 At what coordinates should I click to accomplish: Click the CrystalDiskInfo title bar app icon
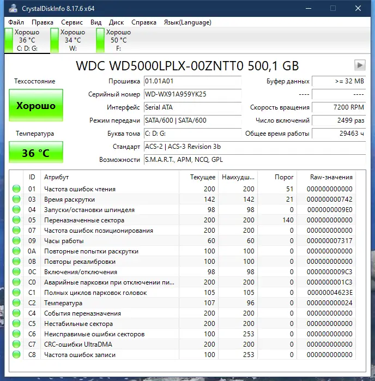[13, 9]
